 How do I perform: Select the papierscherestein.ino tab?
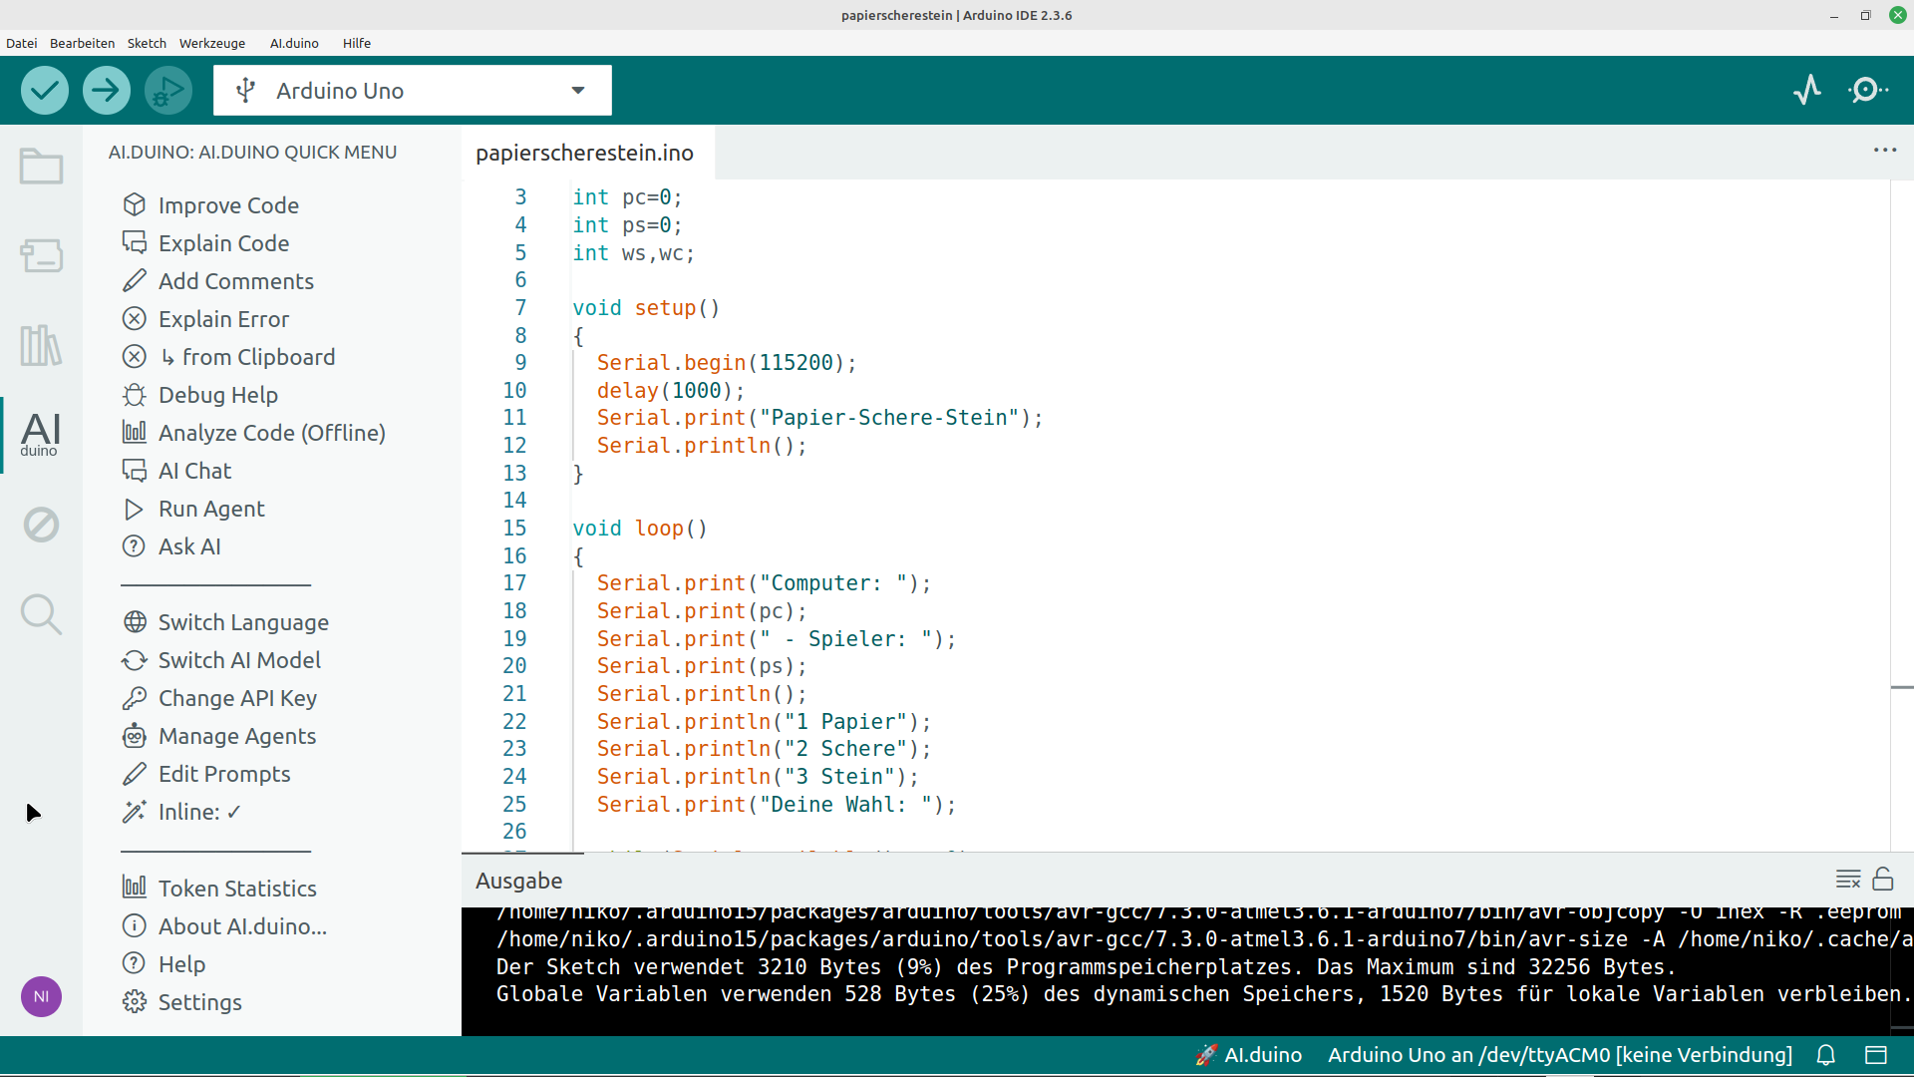[584, 153]
